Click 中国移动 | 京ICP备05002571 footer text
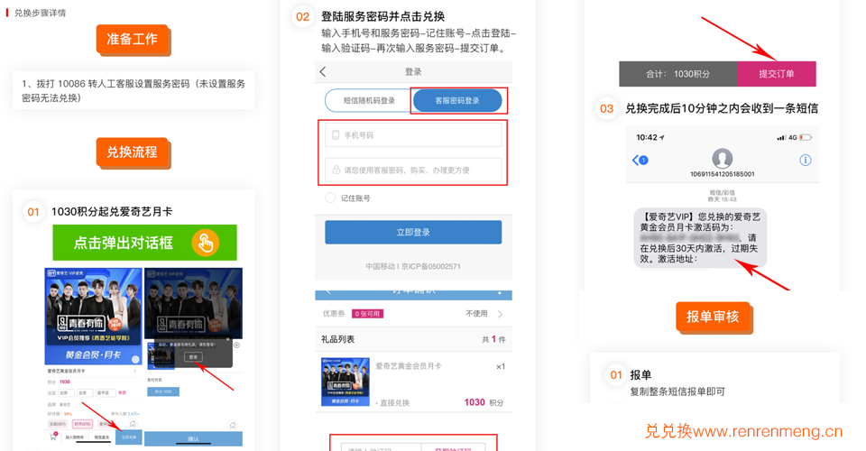This screenshot has height=451, width=866. (x=413, y=266)
